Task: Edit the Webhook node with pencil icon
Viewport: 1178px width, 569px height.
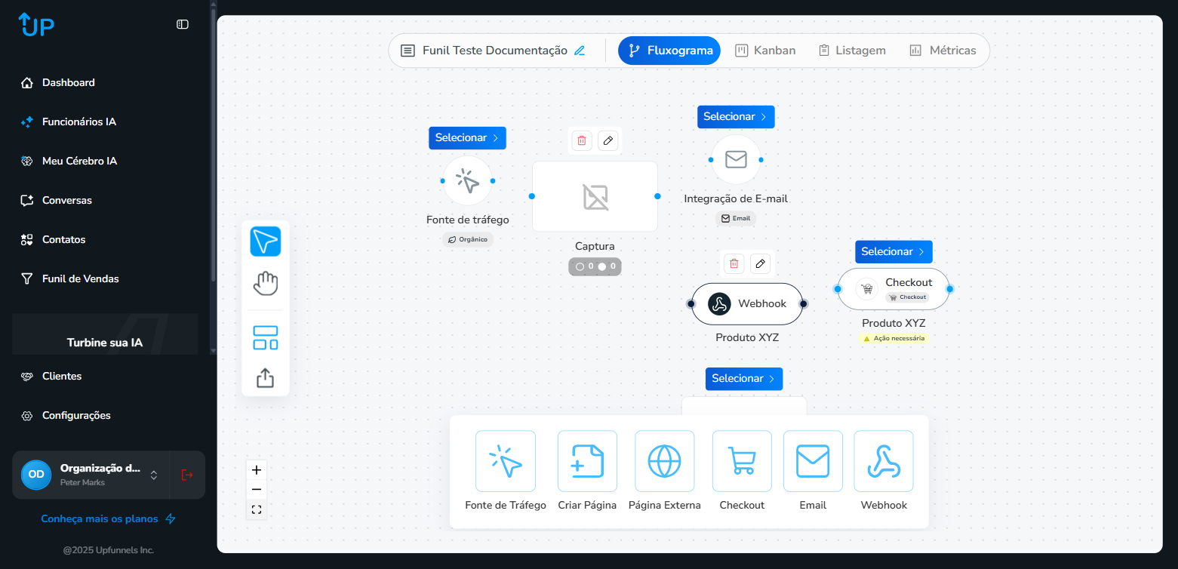Action: (760, 263)
